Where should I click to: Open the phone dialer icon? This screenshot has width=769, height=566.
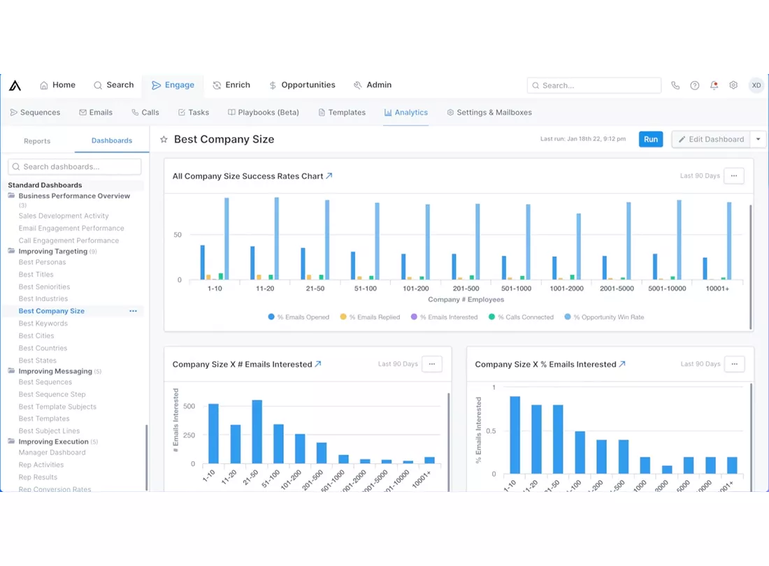pyautogui.click(x=675, y=85)
